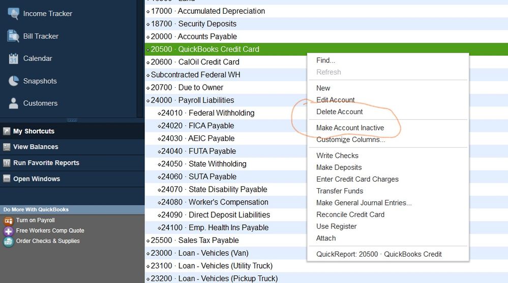The height and width of the screenshot is (283, 508).
Task: Open Make General Journal Entries...
Action: [364, 203]
